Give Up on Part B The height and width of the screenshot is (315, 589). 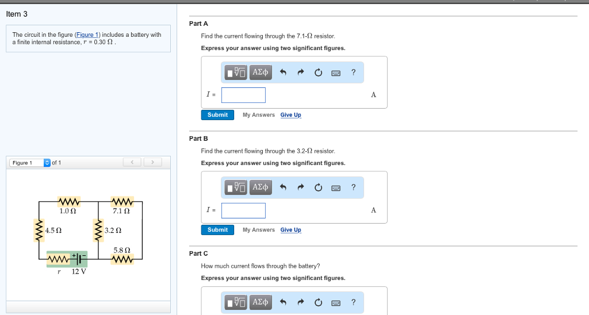290,230
